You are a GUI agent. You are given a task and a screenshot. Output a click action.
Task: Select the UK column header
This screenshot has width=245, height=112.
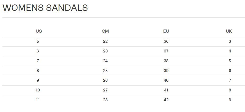tap(229, 31)
